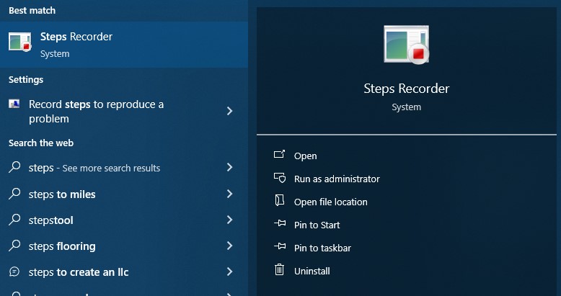Select the Pin to taskbar action
The height and width of the screenshot is (296, 561).
pyautogui.click(x=322, y=248)
